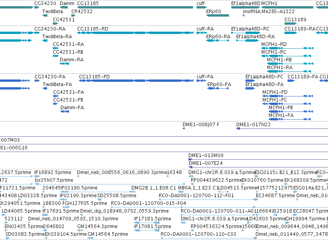Click the CG13189-PA protein label

303,77
